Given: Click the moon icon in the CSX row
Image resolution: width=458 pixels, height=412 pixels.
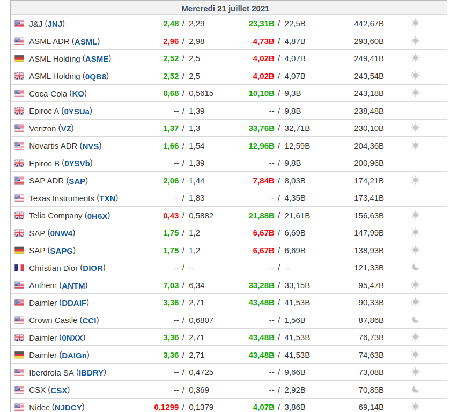Looking at the screenshot, I should point(415,389).
